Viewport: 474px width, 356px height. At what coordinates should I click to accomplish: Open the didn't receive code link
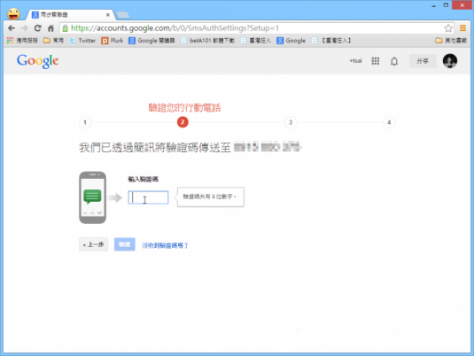[165, 245]
